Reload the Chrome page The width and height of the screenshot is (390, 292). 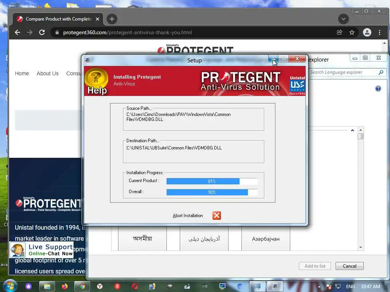point(42,32)
